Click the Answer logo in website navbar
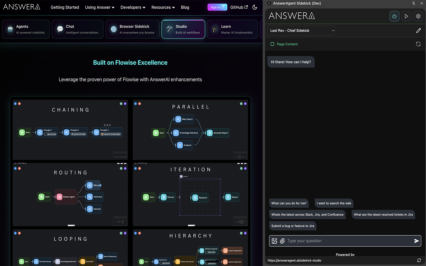This screenshot has height=266, width=426. pos(22,7)
